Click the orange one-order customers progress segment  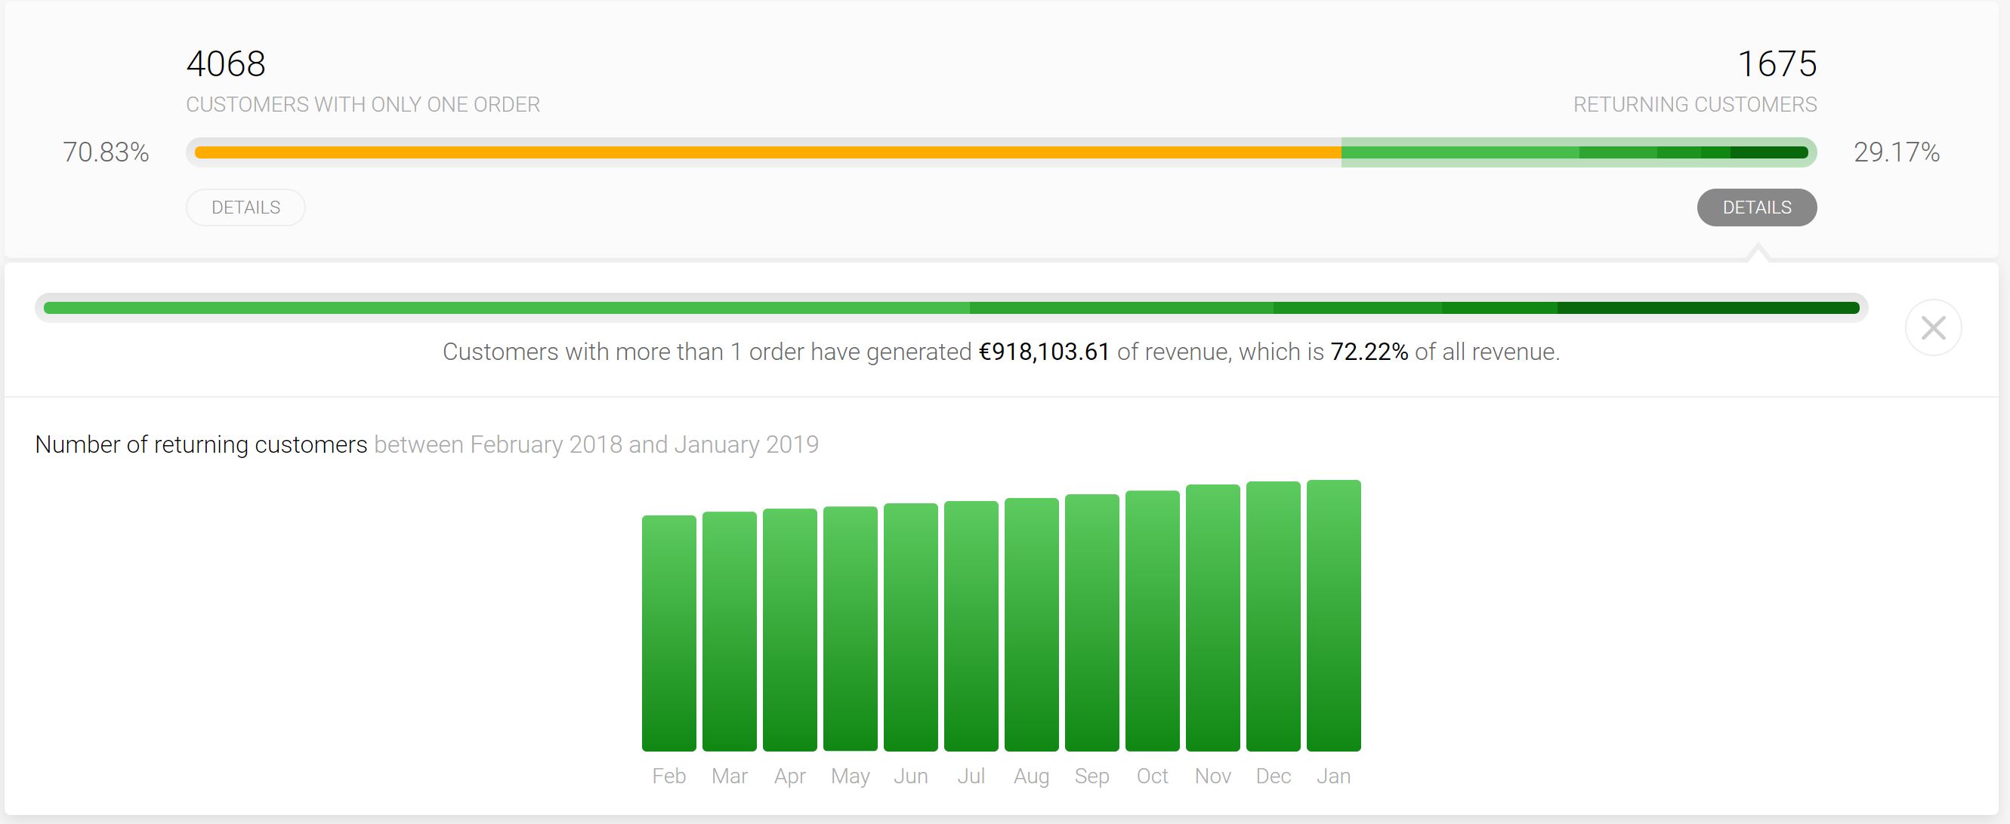(x=767, y=152)
